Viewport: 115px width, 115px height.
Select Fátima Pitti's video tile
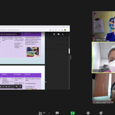103,26
